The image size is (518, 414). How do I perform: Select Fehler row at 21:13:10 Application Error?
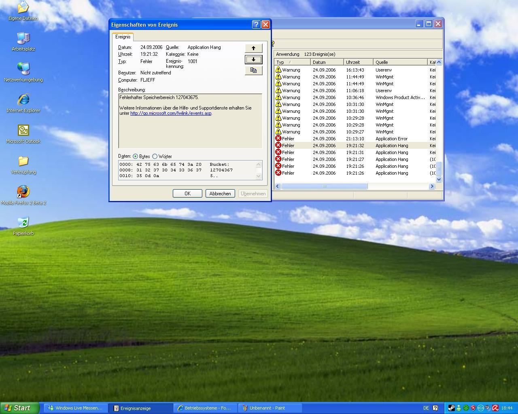coord(355,139)
